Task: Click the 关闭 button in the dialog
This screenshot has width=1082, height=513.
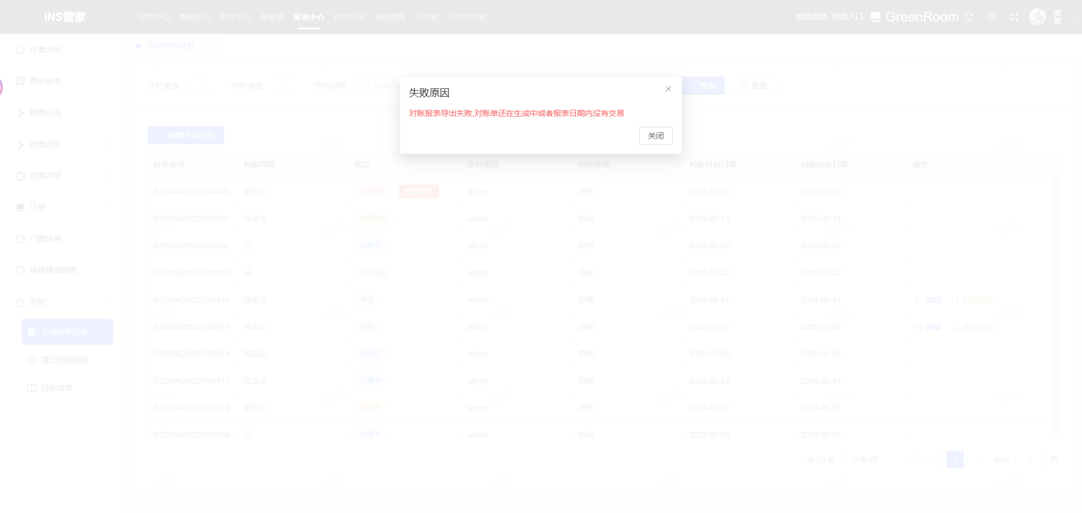Action: tap(656, 136)
